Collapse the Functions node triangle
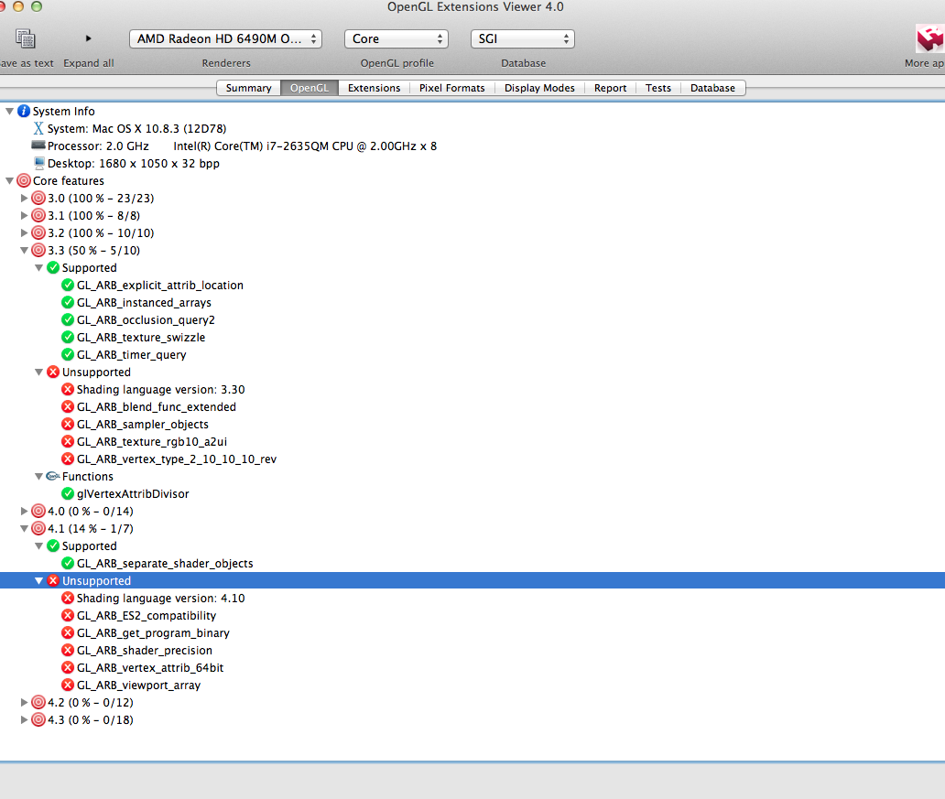This screenshot has height=799, width=945. click(x=38, y=476)
